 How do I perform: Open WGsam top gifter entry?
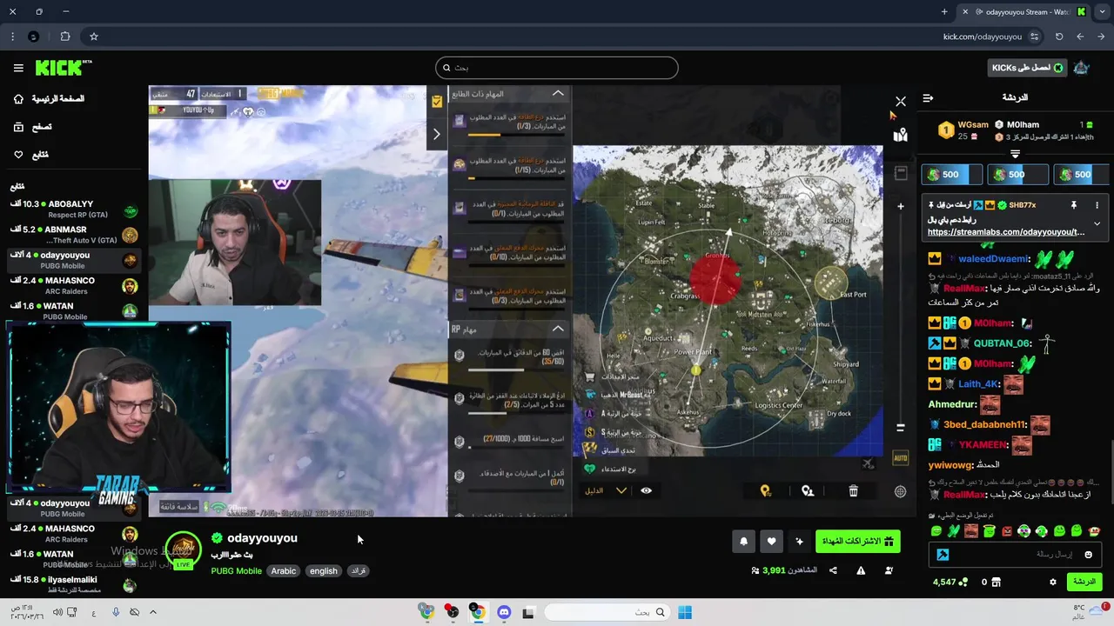(x=964, y=130)
